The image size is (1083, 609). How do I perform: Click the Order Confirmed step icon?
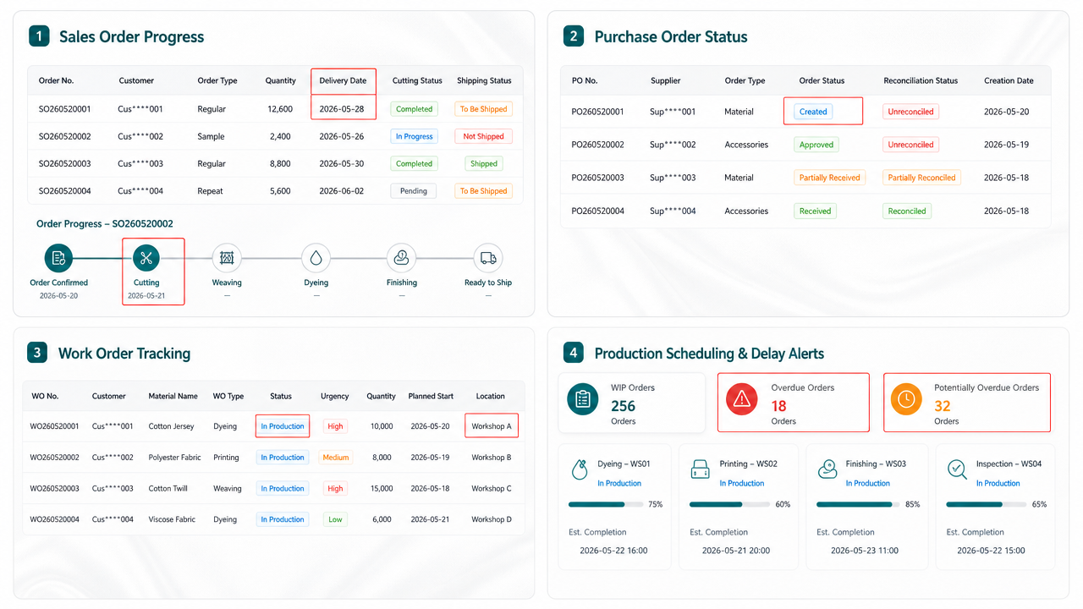pyautogui.click(x=58, y=258)
